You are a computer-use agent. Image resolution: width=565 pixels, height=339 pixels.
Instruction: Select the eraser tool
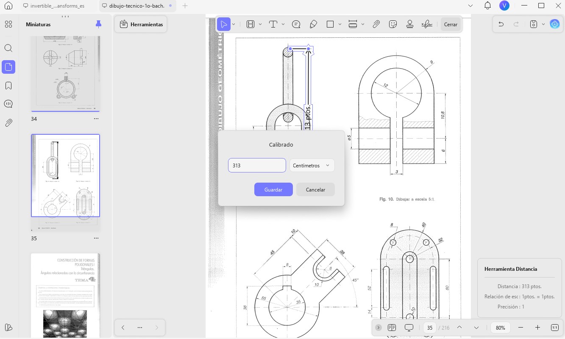pos(314,24)
